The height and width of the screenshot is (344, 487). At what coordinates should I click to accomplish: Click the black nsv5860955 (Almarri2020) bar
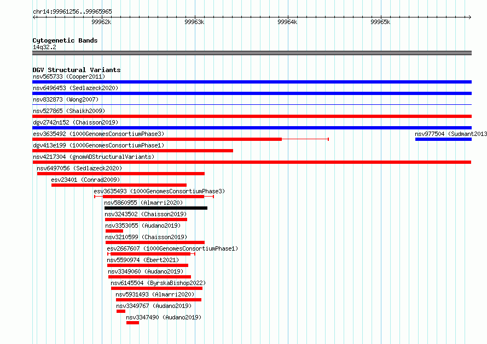(156, 208)
